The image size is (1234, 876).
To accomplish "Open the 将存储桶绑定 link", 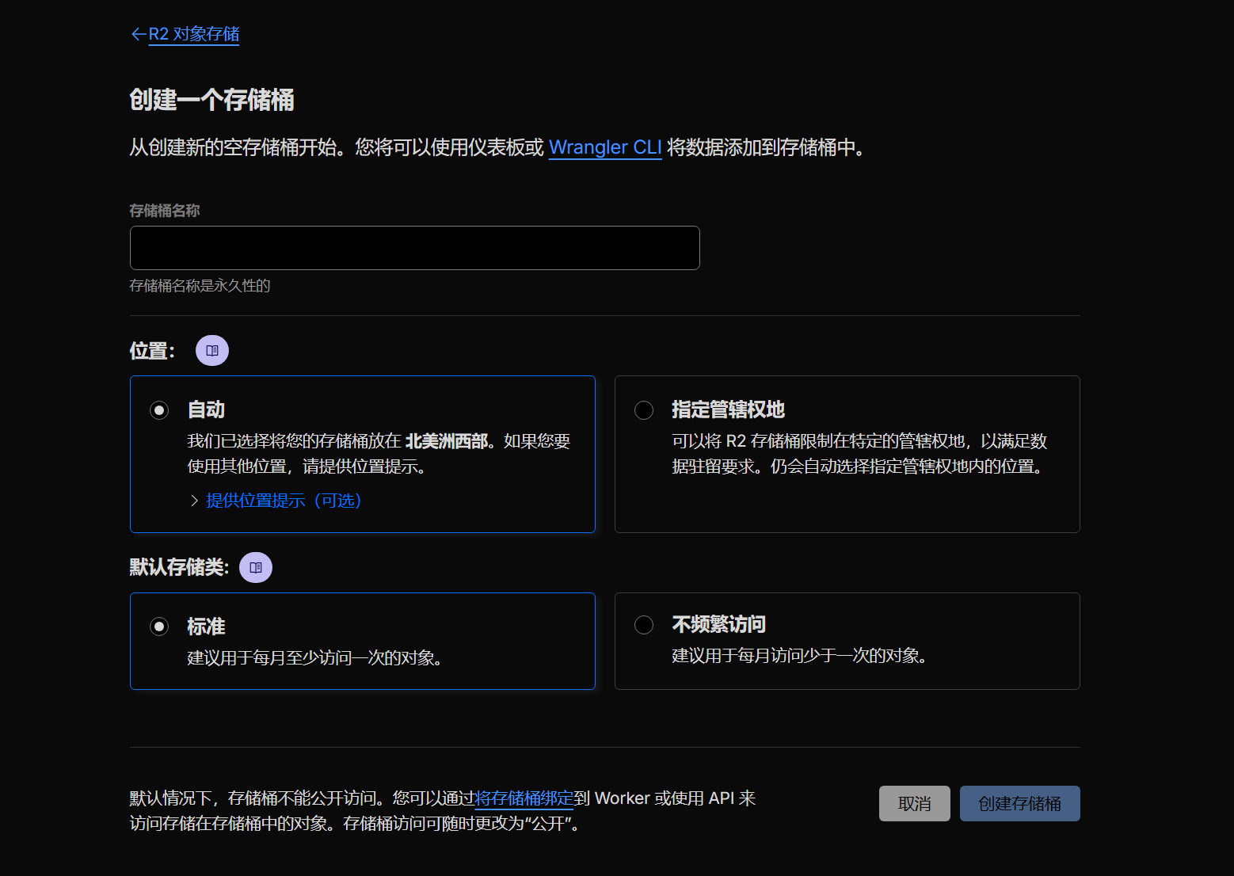I will coord(524,798).
